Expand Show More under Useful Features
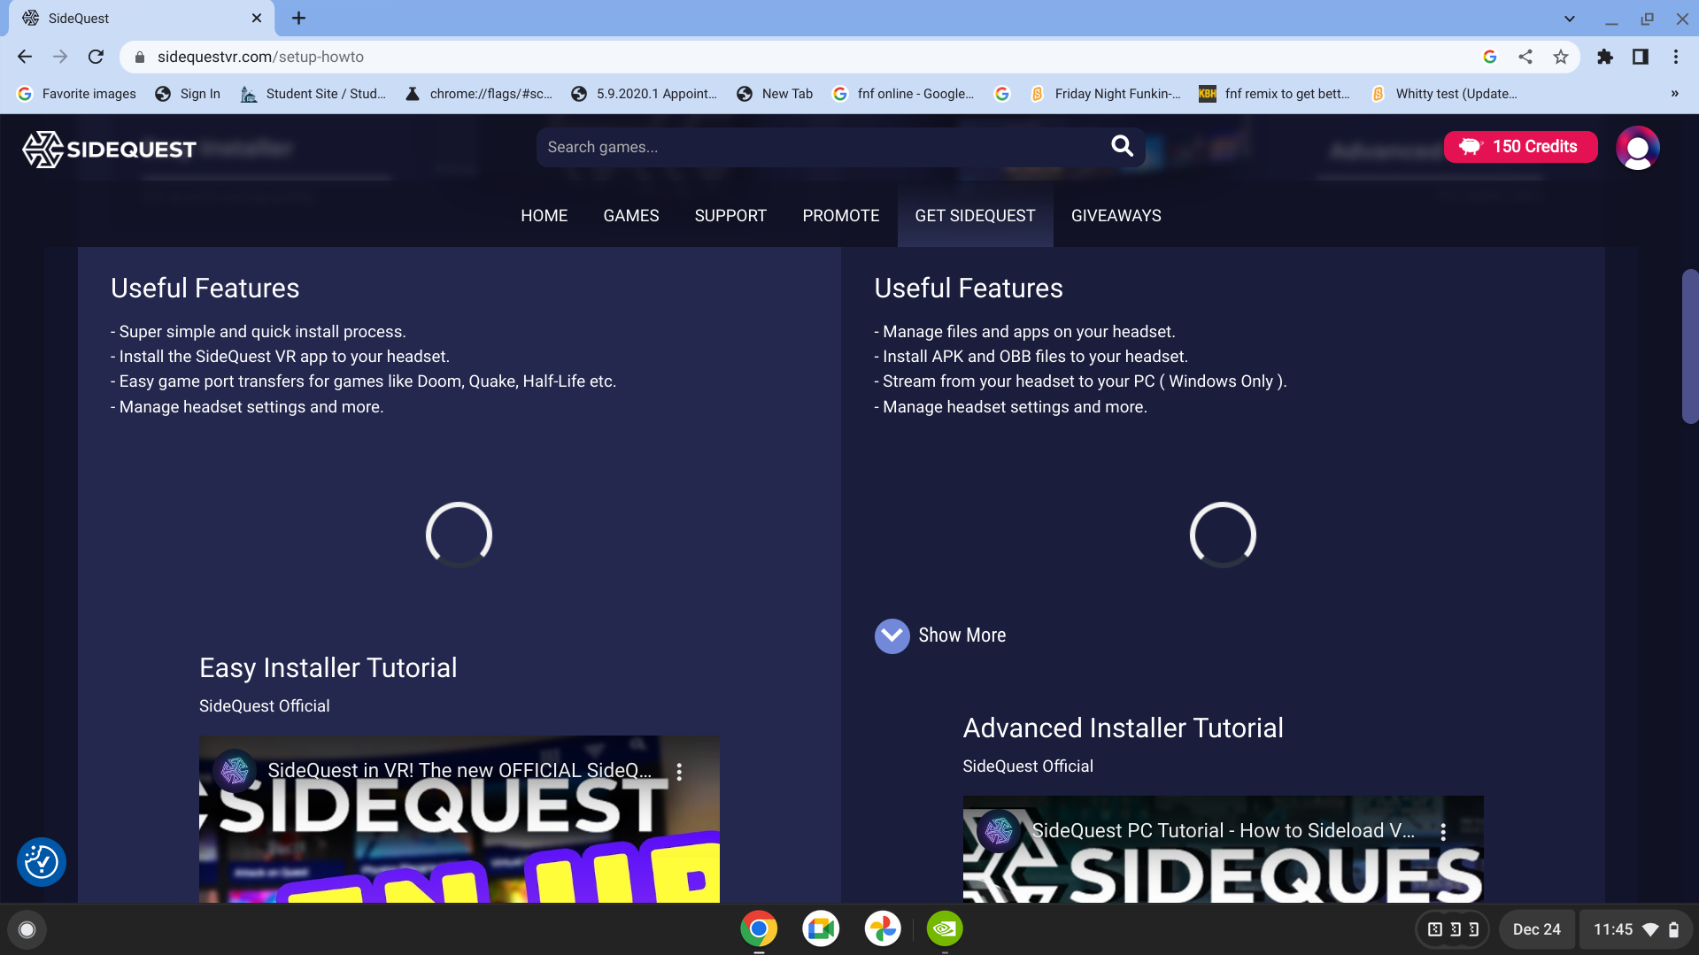Image resolution: width=1699 pixels, height=955 pixels. [940, 635]
